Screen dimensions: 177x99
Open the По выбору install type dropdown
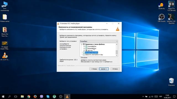tap(99, 41)
